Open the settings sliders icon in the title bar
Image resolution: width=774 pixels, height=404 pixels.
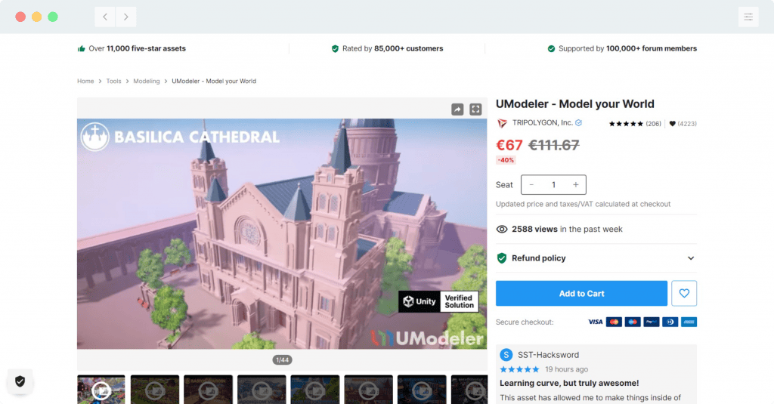(x=748, y=17)
